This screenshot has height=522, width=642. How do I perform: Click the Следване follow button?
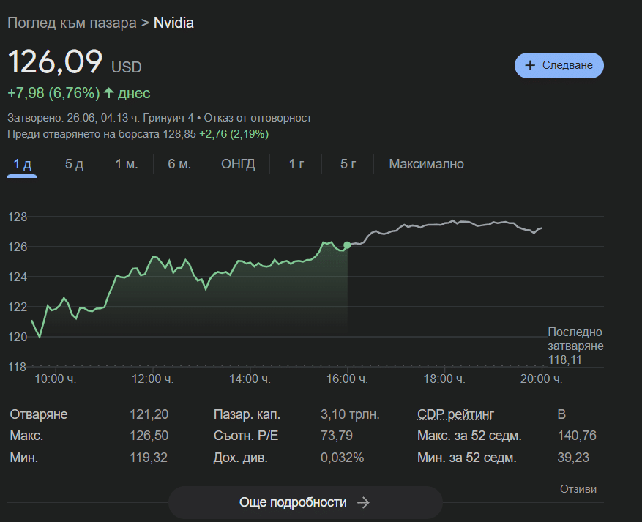coord(559,65)
